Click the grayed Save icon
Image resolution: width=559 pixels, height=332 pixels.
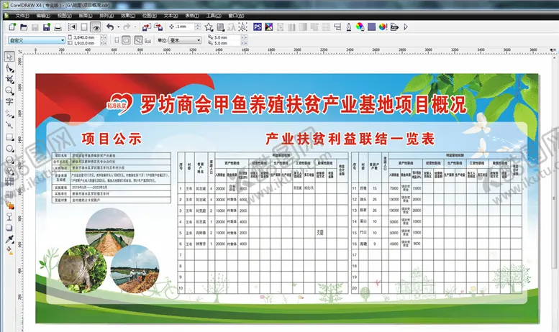tap(35, 27)
